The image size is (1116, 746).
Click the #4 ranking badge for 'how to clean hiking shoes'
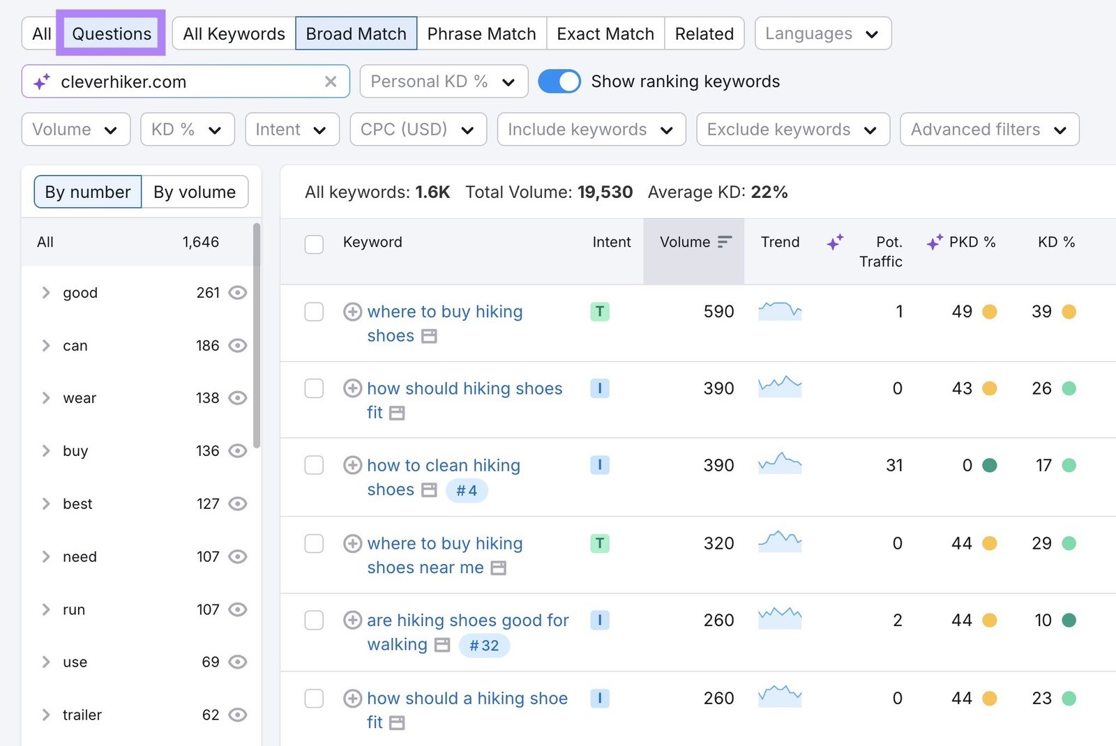click(x=467, y=490)
